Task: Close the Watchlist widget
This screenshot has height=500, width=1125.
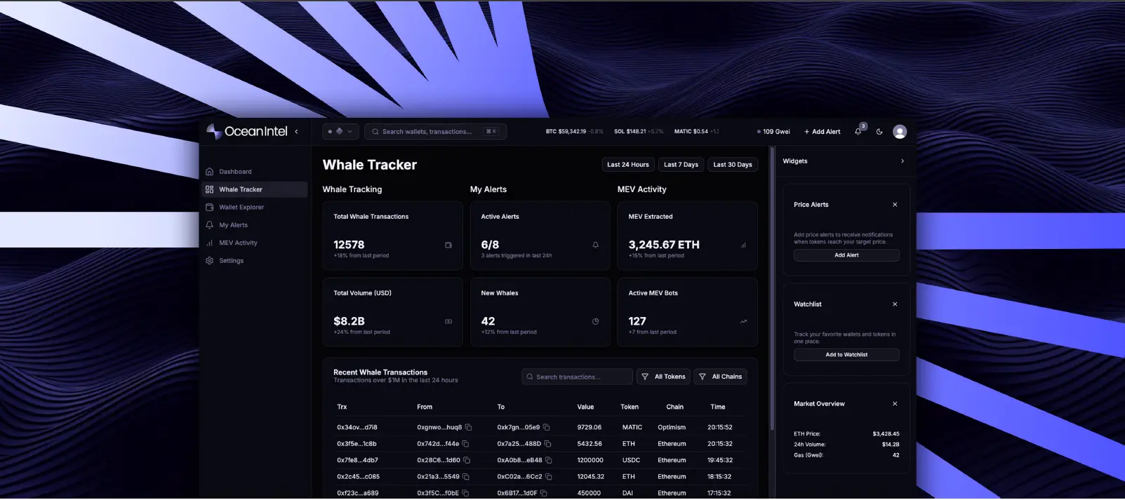Action: coord(895,304)
